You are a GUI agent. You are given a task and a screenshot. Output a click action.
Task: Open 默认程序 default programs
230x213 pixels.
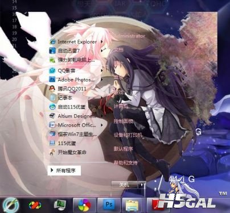(x=124, y=149)
